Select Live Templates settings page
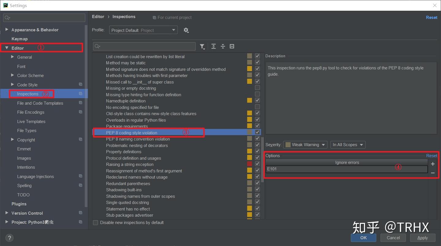Viewport: 441px width, 246px height. coord(31,121)
